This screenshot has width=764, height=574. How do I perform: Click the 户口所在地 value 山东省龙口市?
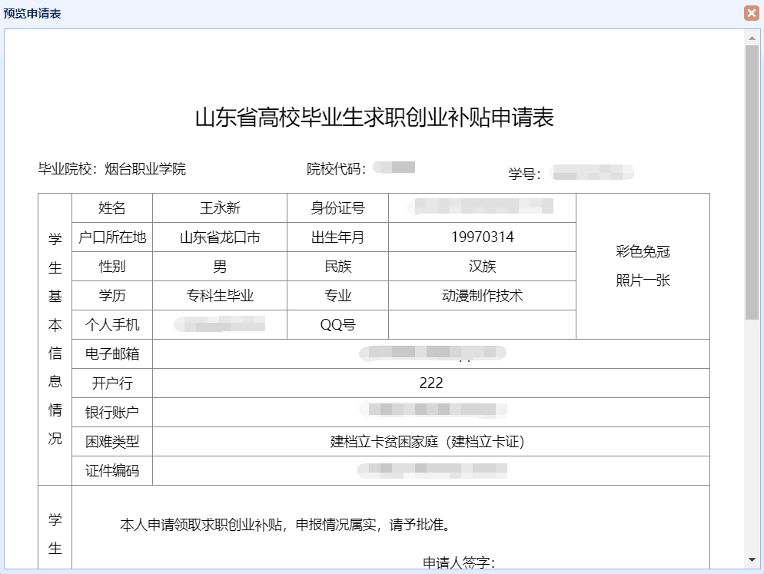point(220,237)
